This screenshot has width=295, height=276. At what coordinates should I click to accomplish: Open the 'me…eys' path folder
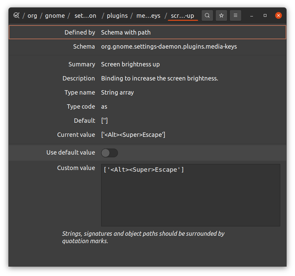tap(148, 16)
